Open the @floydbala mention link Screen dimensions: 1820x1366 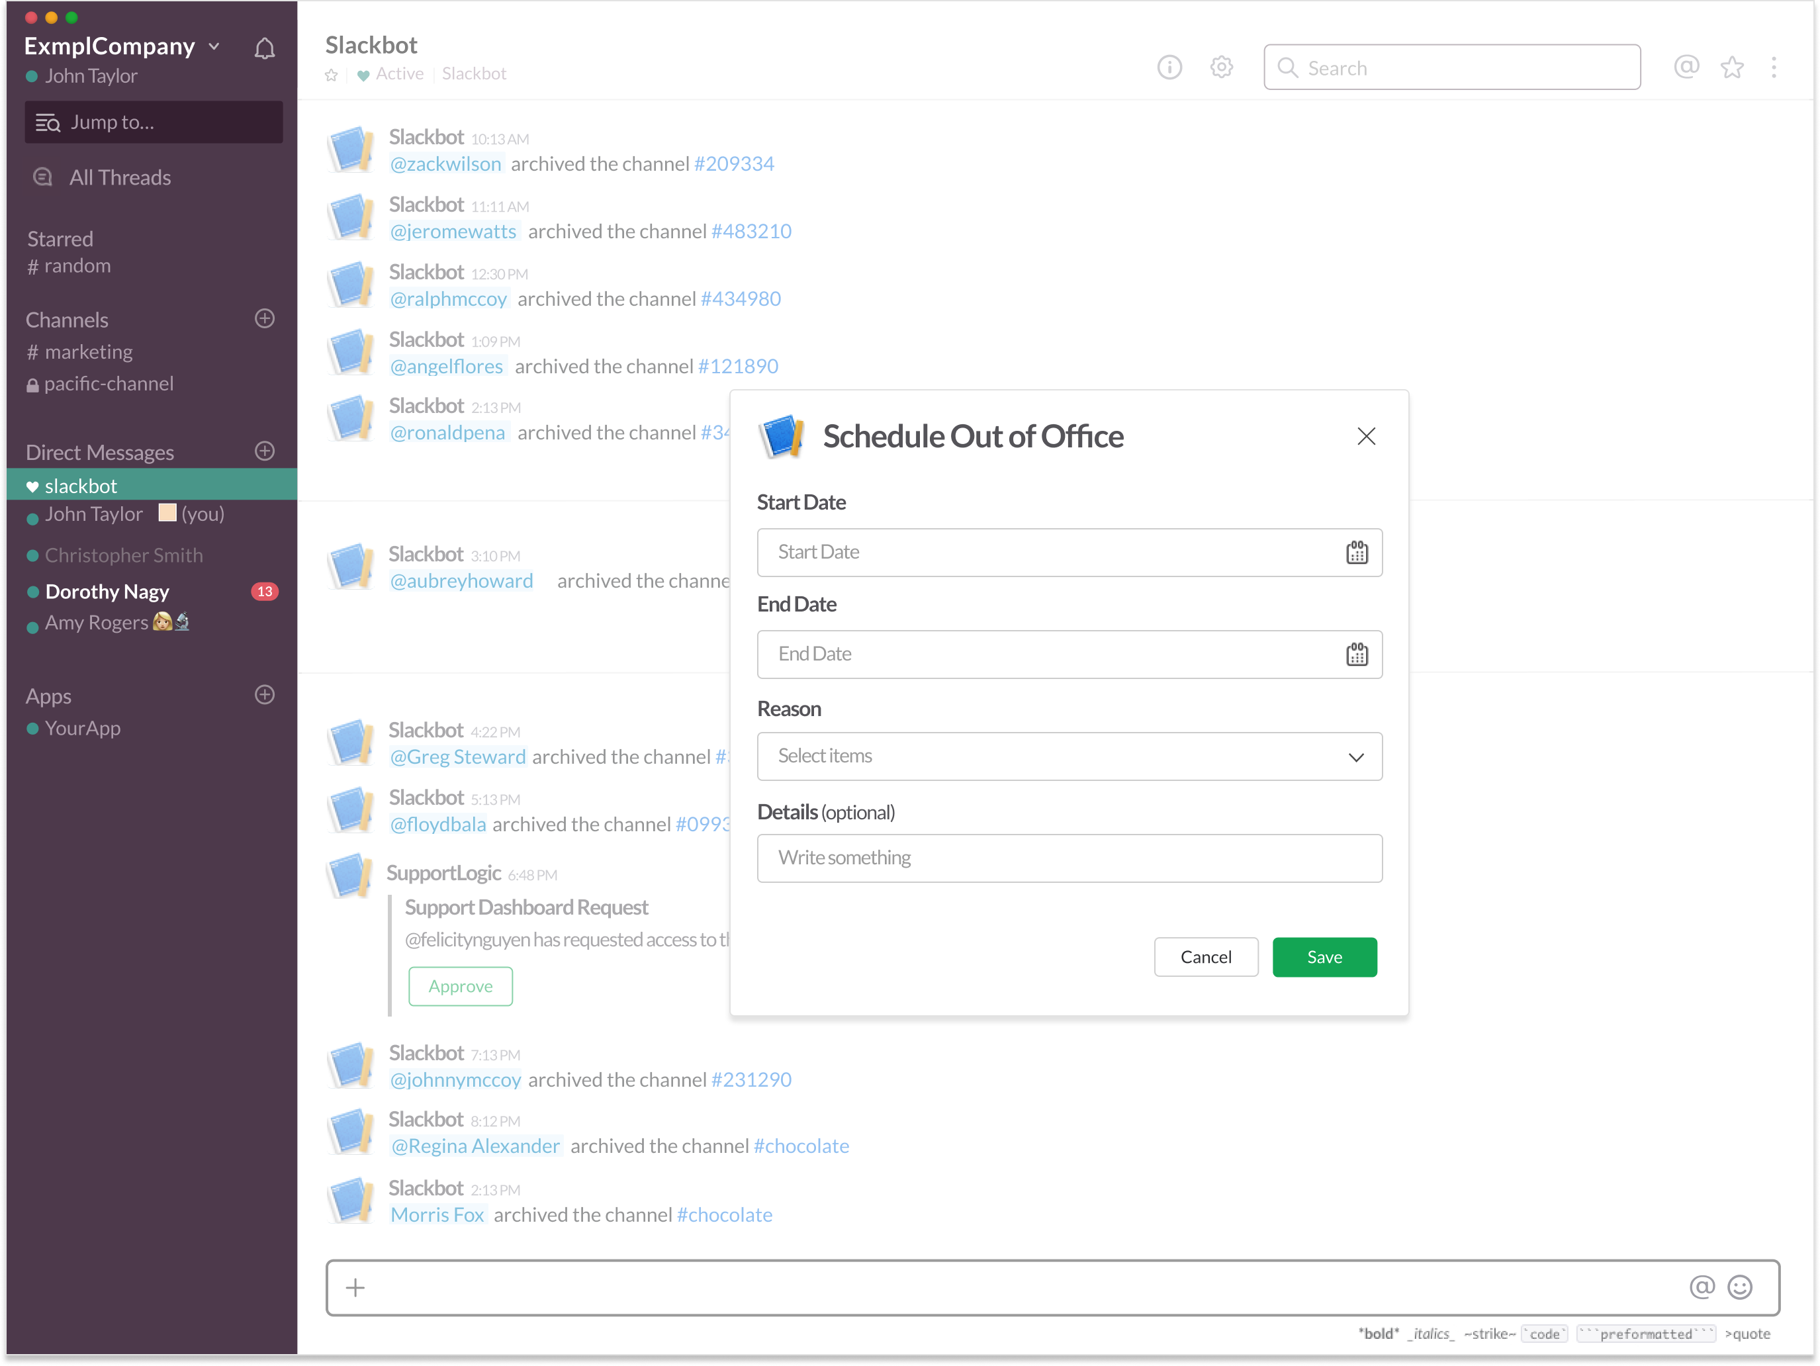tap(437, 825)
